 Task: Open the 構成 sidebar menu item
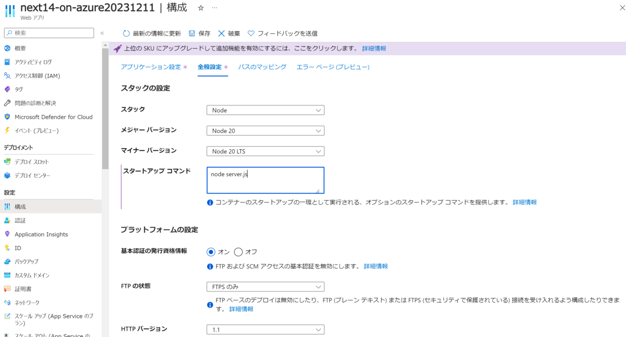point(51,207)
